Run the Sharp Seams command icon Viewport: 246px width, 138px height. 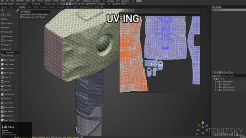[2, 73]
